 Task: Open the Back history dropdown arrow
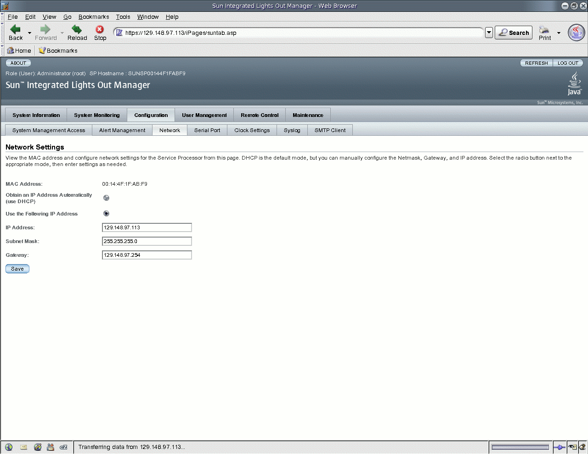[x=30, y=33]
